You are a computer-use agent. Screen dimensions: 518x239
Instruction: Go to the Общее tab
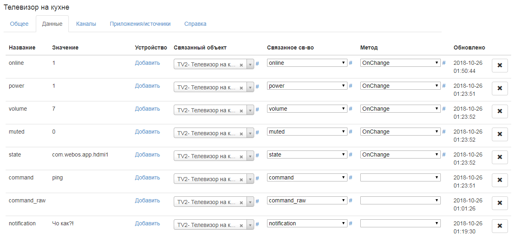(x=19, y=24)
